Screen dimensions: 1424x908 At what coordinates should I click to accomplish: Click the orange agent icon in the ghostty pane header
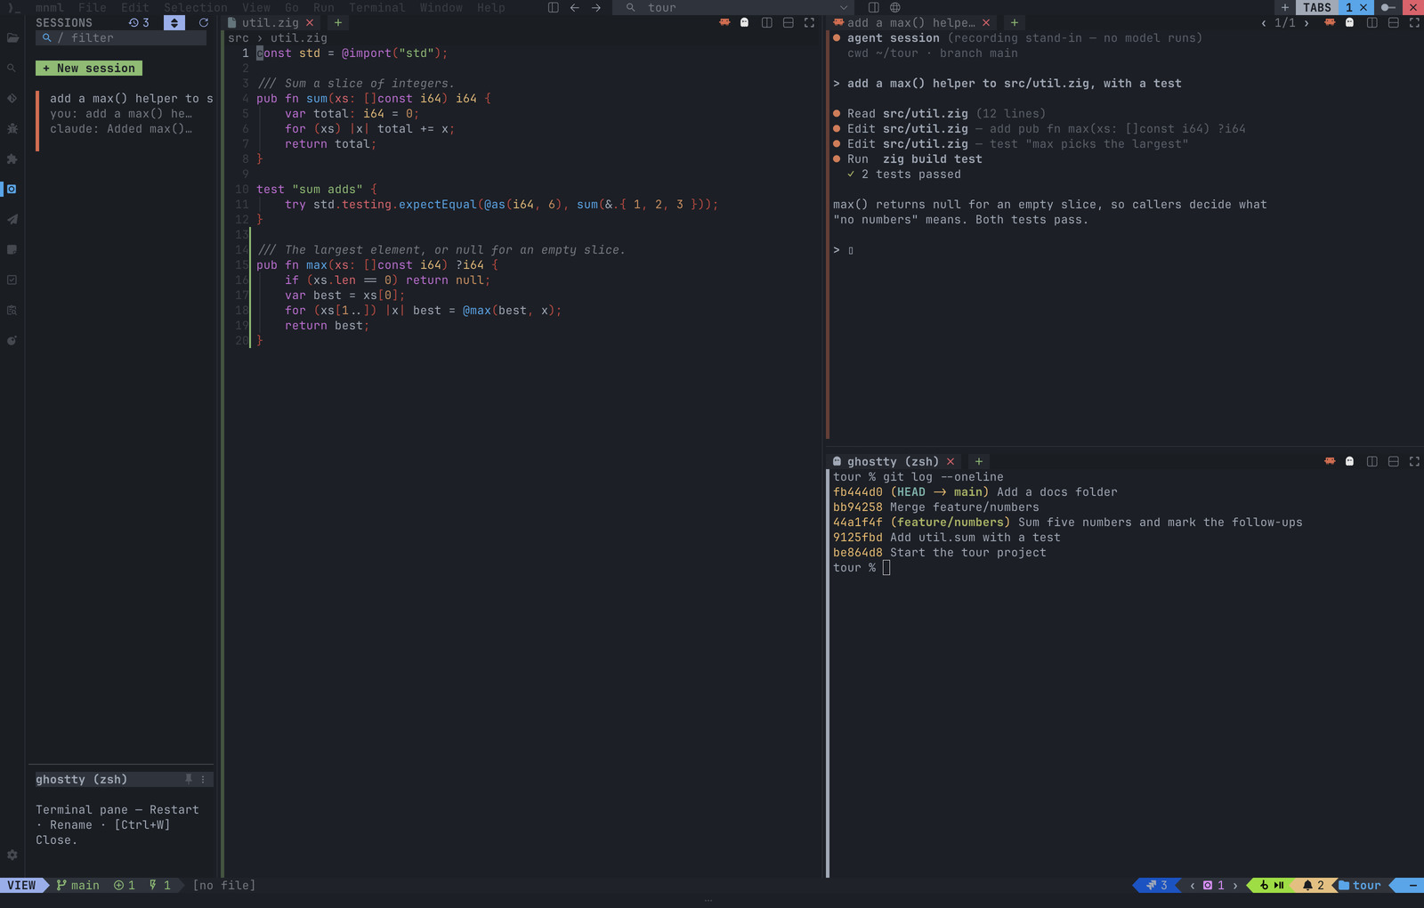pyautogui.click(x=1330, y=461)
